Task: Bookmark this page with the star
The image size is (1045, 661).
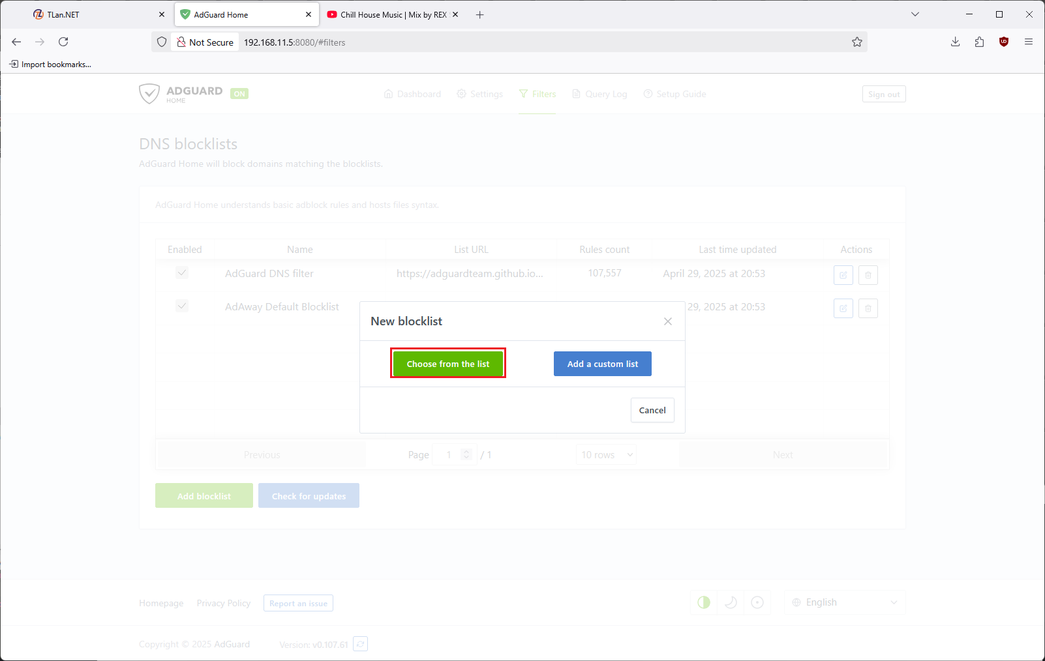Action: [857, 42]
